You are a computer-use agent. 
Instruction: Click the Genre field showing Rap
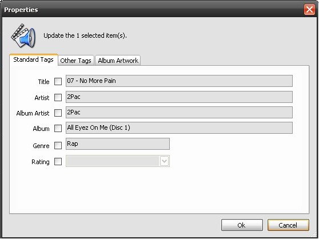[x=118, y=144]
